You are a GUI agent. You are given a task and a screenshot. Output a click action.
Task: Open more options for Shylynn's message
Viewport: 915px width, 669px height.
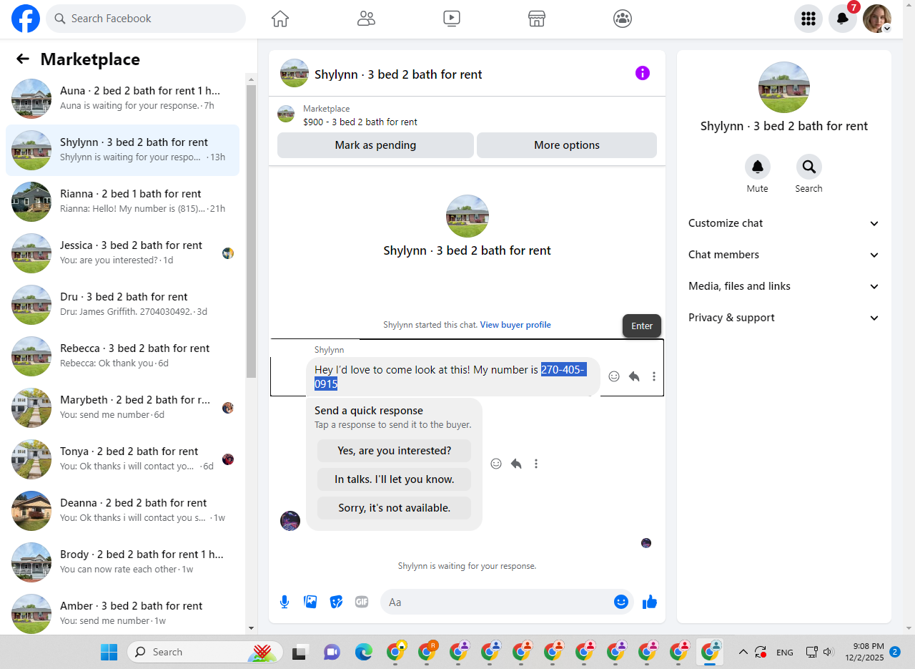(x=654, y=376)
